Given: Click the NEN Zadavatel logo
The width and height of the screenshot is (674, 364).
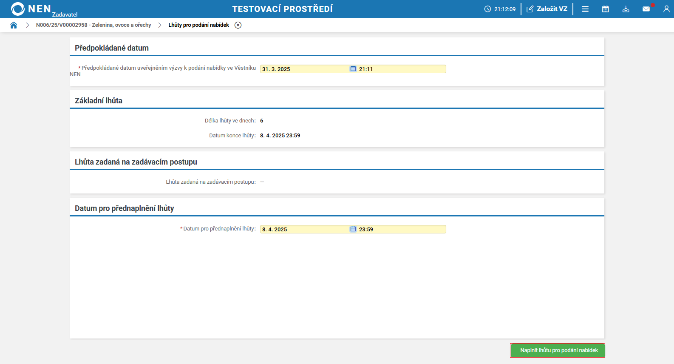Looking at the screenshot, I should click(44, 9).
